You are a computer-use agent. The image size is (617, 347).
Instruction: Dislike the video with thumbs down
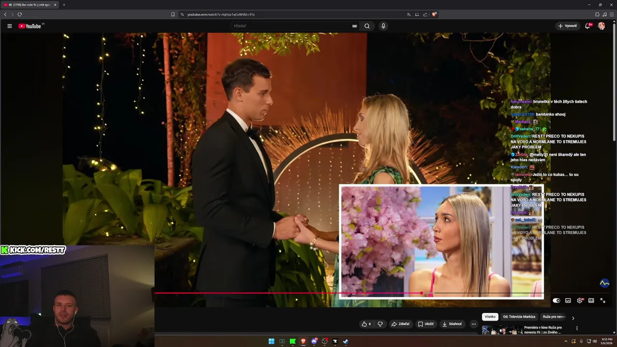[380, 324]
